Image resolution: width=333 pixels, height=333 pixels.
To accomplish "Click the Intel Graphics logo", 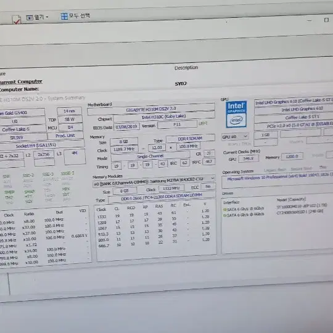I will coord(236,114).
